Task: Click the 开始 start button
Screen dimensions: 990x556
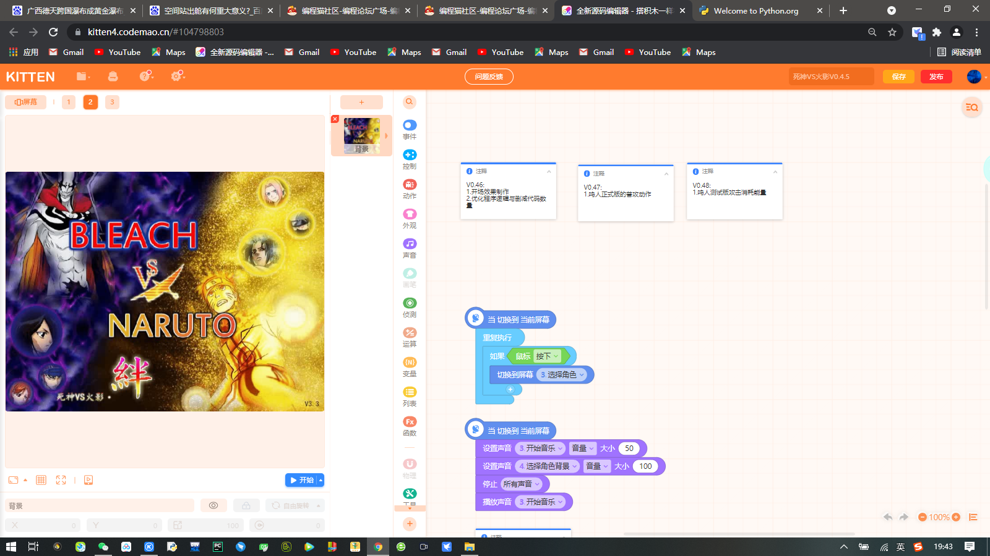Action: pyautogui.click(x=302, y=480)
